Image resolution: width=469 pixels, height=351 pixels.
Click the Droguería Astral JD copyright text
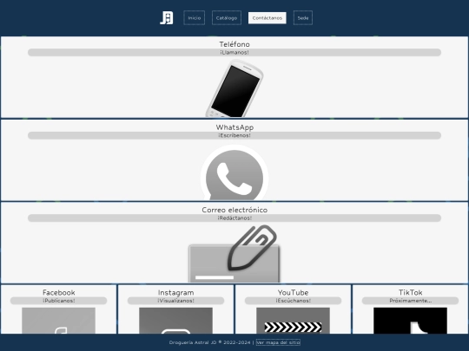209,342
